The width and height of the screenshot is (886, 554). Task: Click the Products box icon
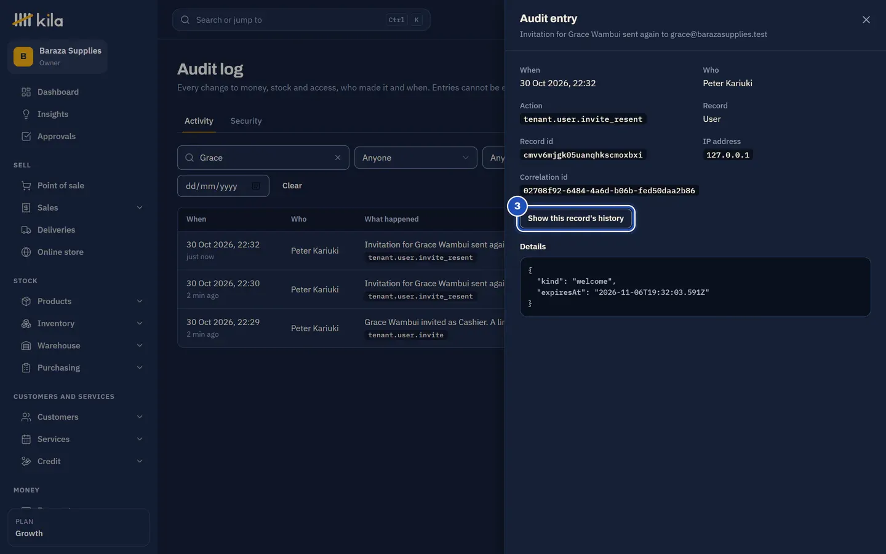pos(26,301)
